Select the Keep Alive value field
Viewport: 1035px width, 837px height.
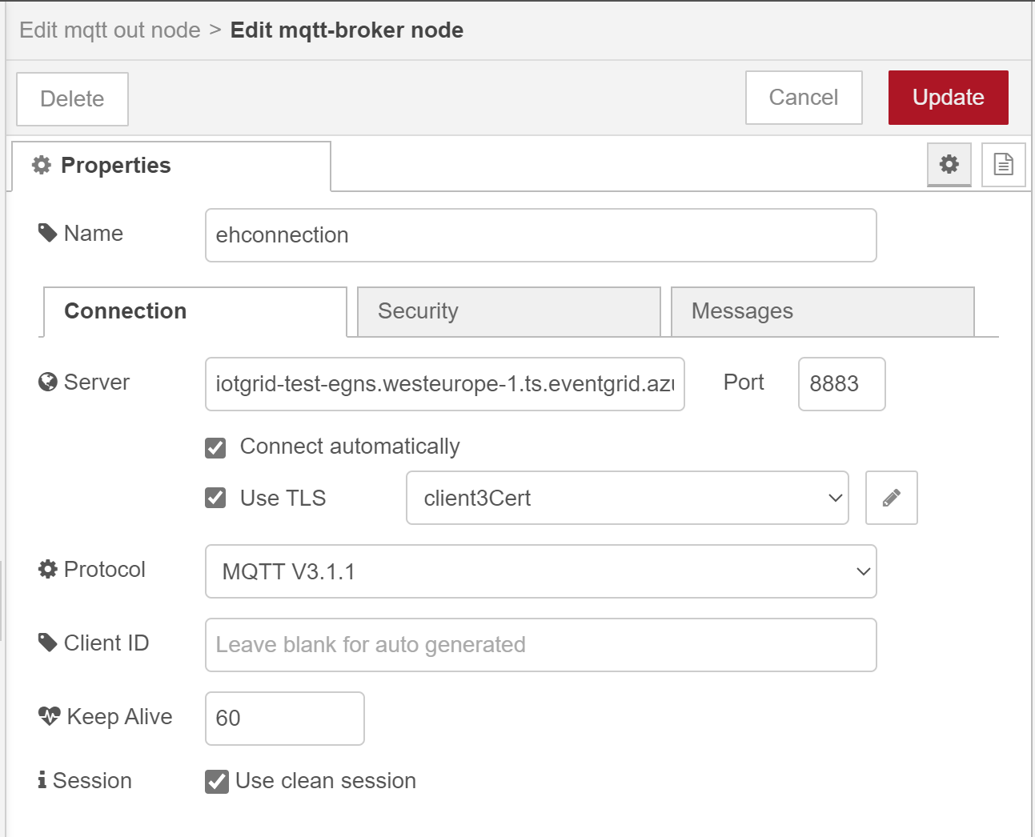click(284, 719)
